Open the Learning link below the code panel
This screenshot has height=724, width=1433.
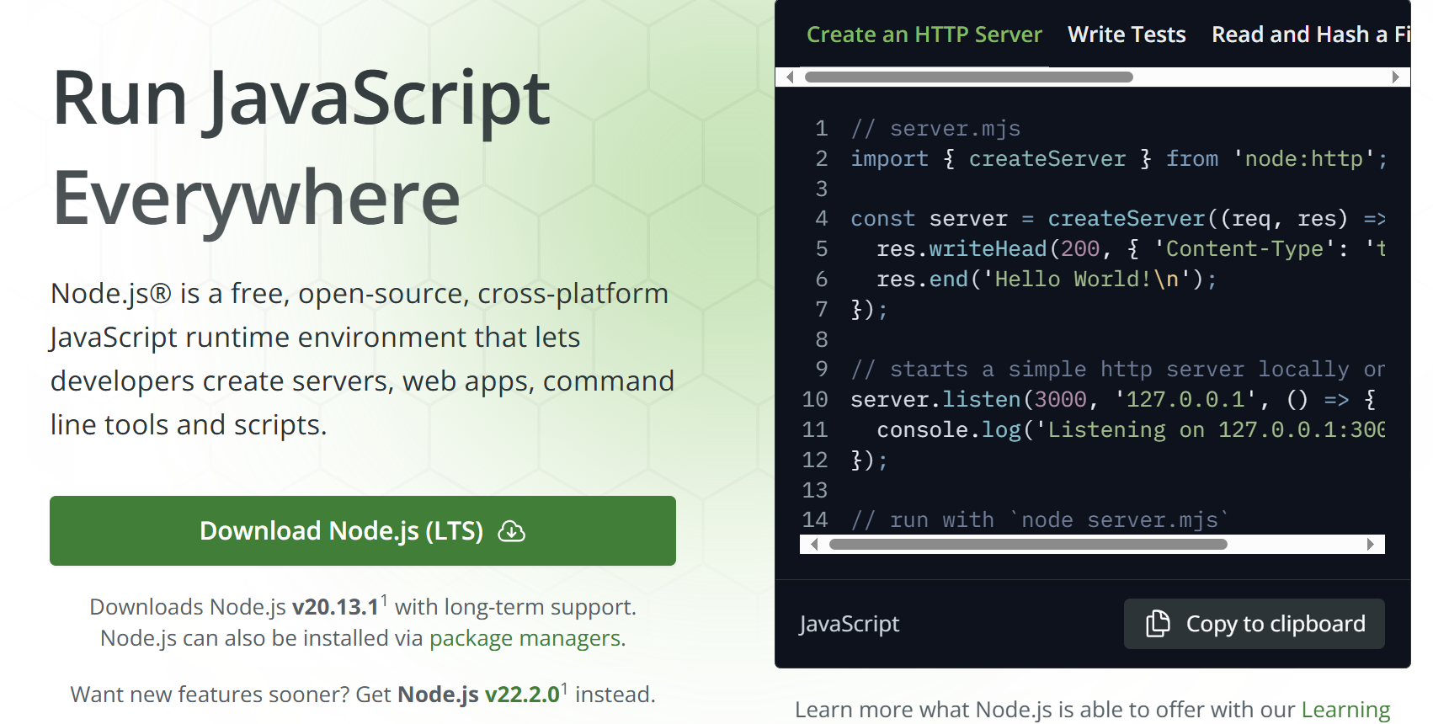click(1345, 710)
